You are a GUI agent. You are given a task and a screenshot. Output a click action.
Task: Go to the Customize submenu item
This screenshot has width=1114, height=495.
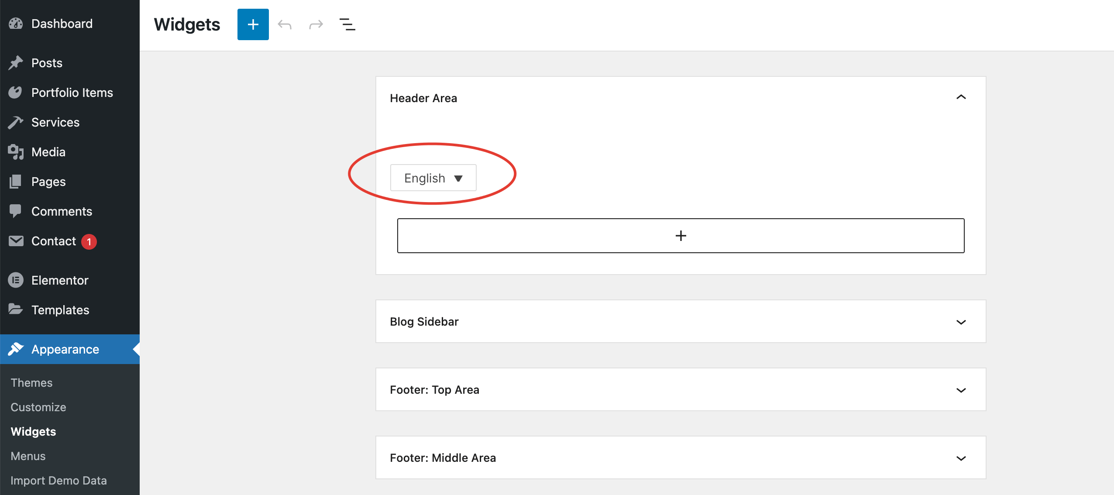(x=38, y=407)
